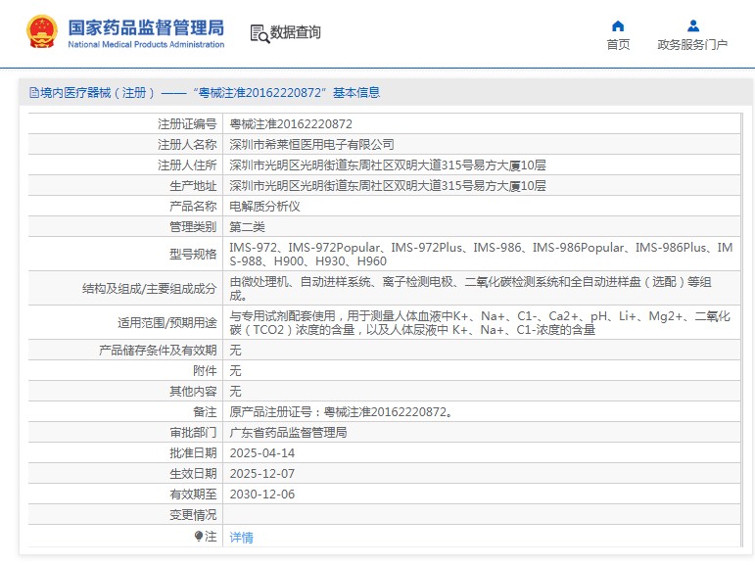Select effective date 2025-12-07

click(261, 474)
